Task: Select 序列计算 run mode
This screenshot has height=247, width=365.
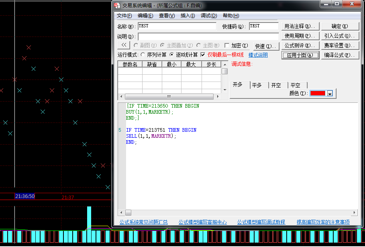Action: [143, 55]
